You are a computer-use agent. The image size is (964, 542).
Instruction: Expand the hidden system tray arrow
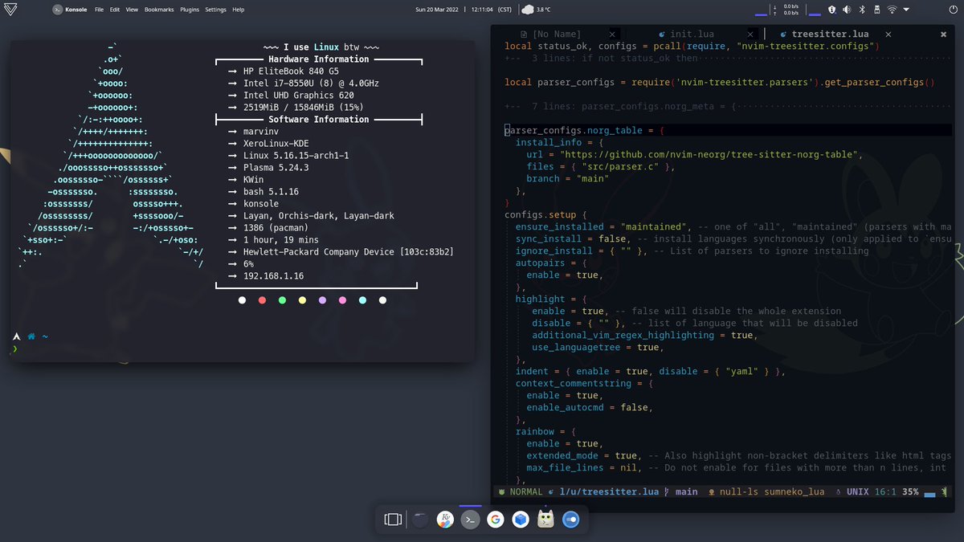pos(905,10)
